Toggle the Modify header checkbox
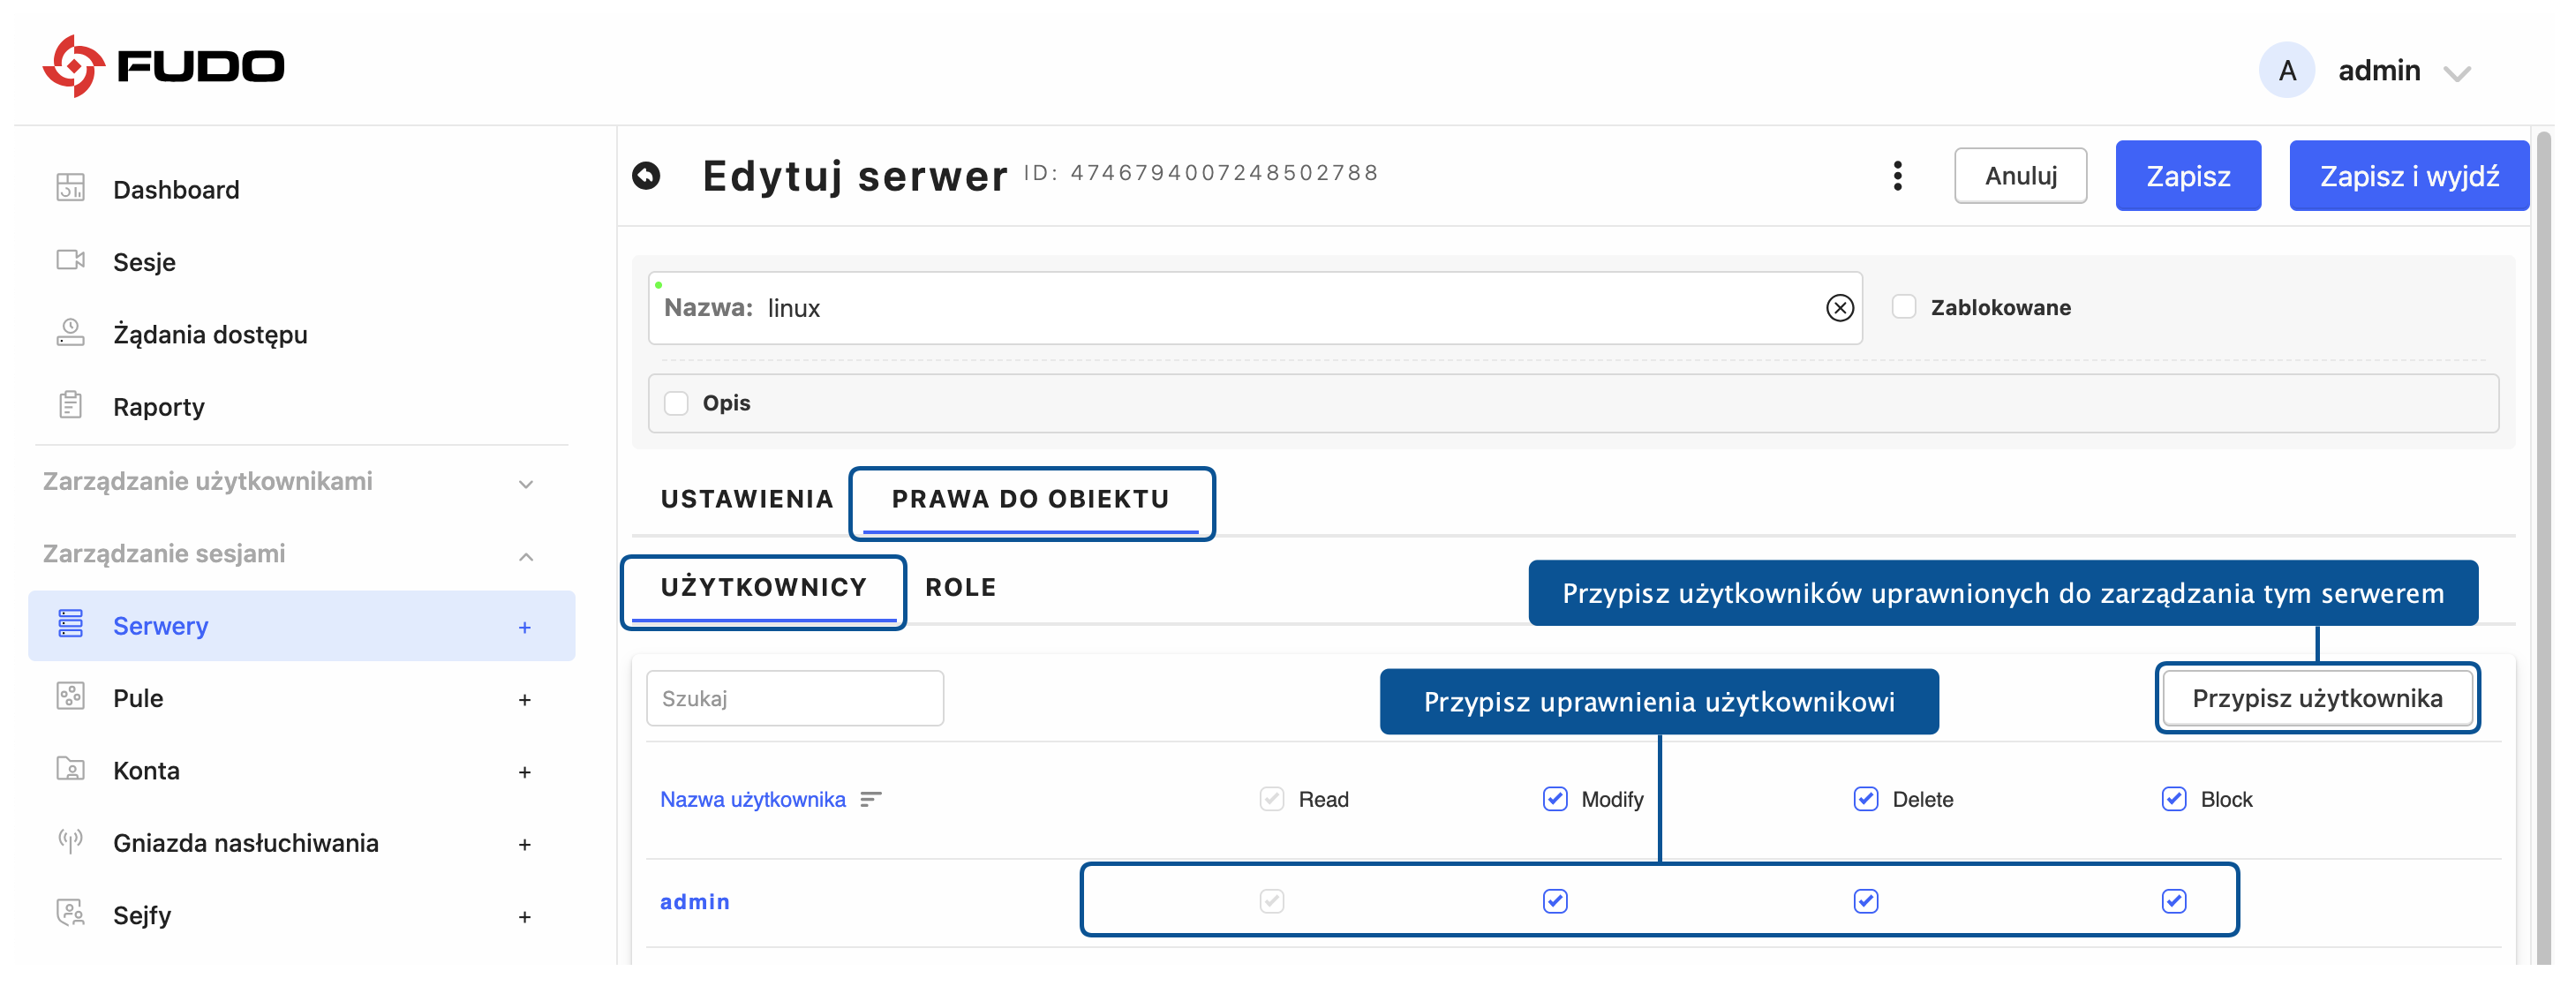2568x986 pixels. tap(1555, 799)
